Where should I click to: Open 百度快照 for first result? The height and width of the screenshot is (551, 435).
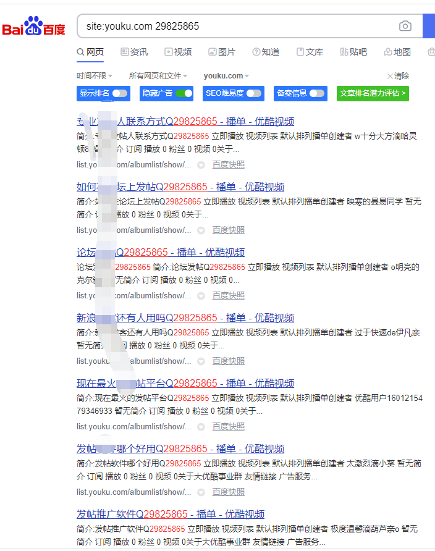(229, 165)
